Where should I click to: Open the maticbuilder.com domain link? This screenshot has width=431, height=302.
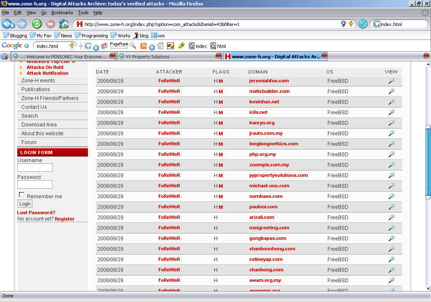pyautogui.click(x=269, y=91)
